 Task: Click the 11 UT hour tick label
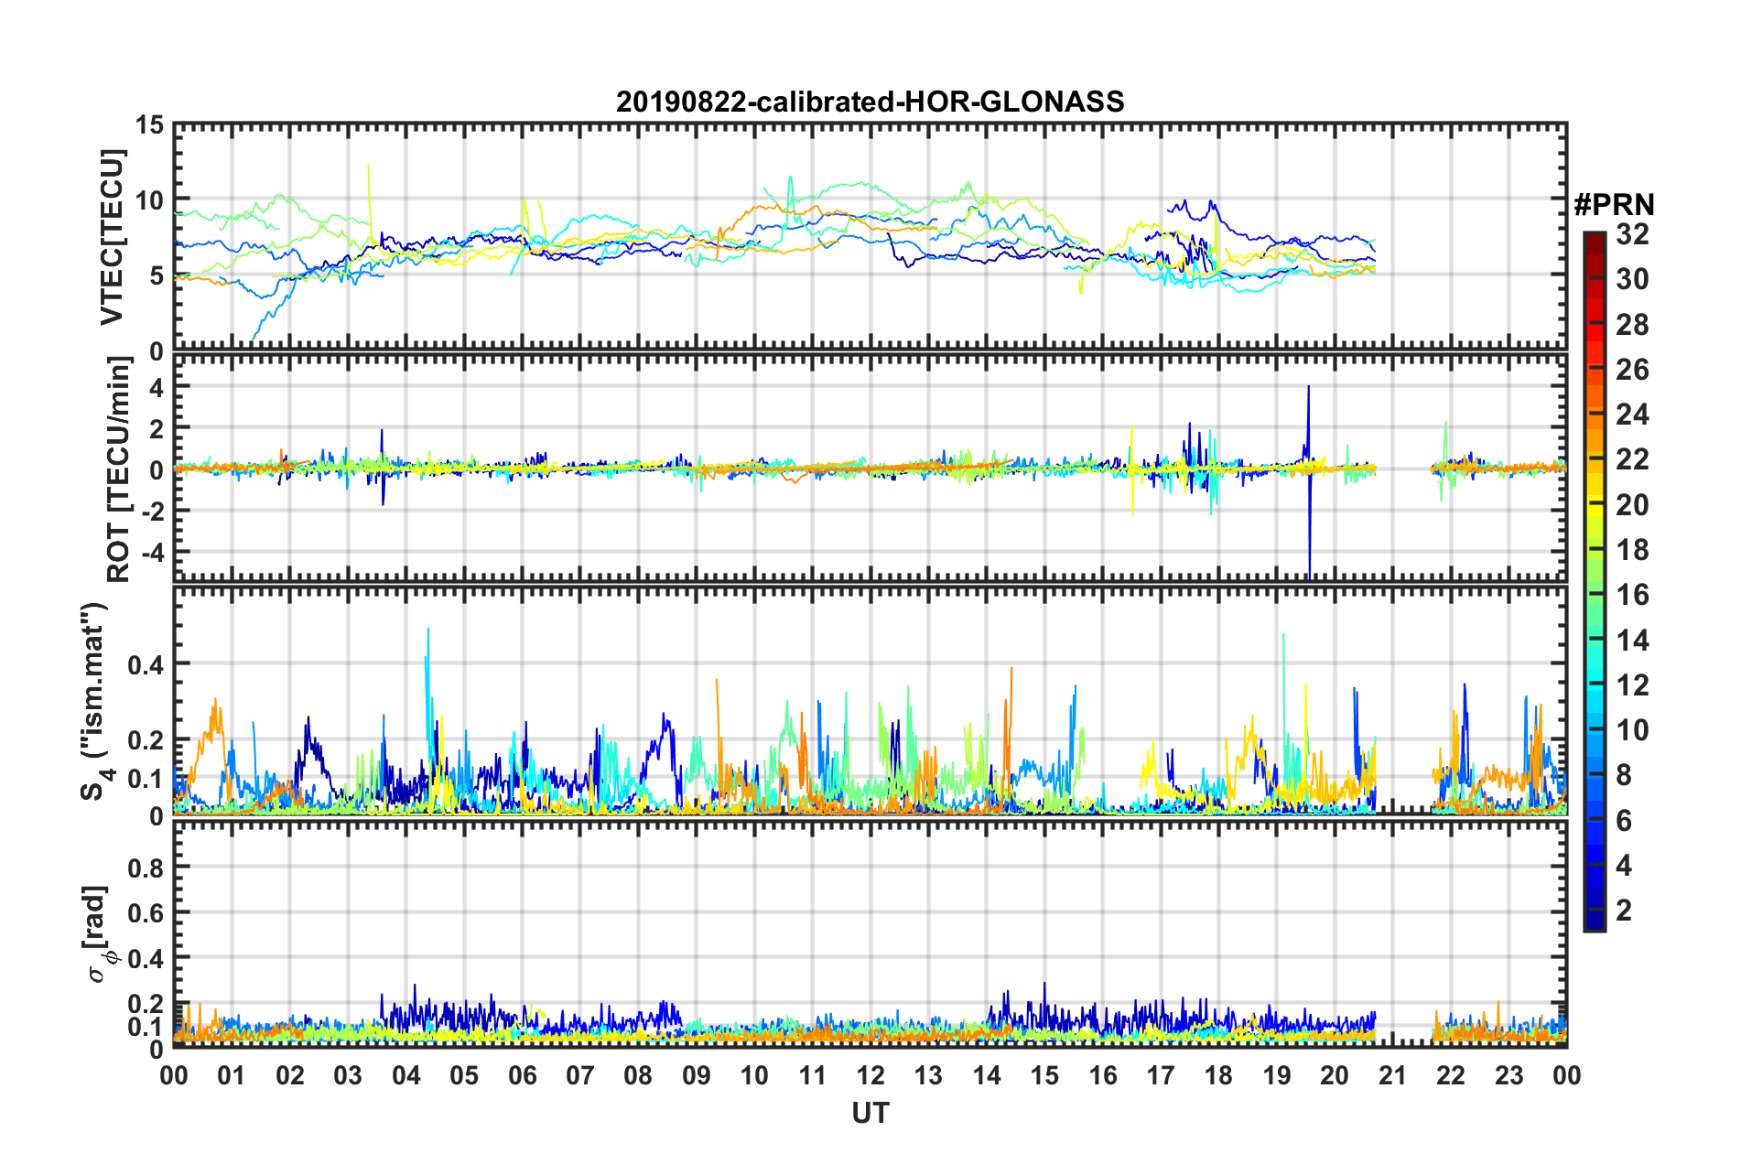(813, 1075)
